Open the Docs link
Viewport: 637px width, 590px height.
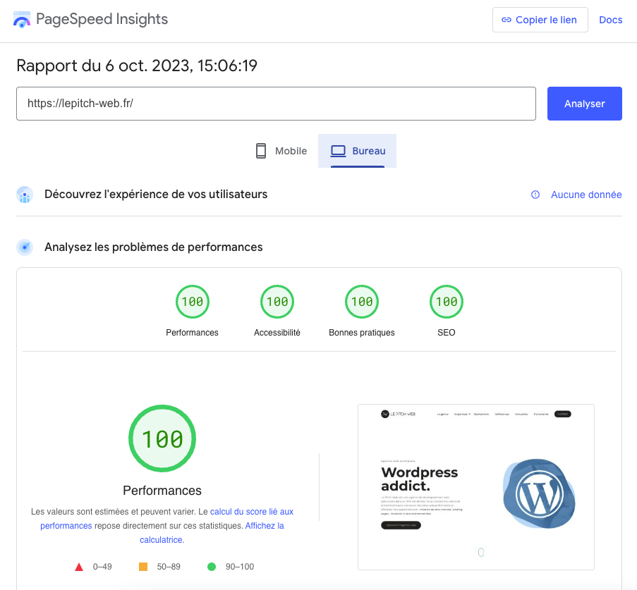coord(611,20)
